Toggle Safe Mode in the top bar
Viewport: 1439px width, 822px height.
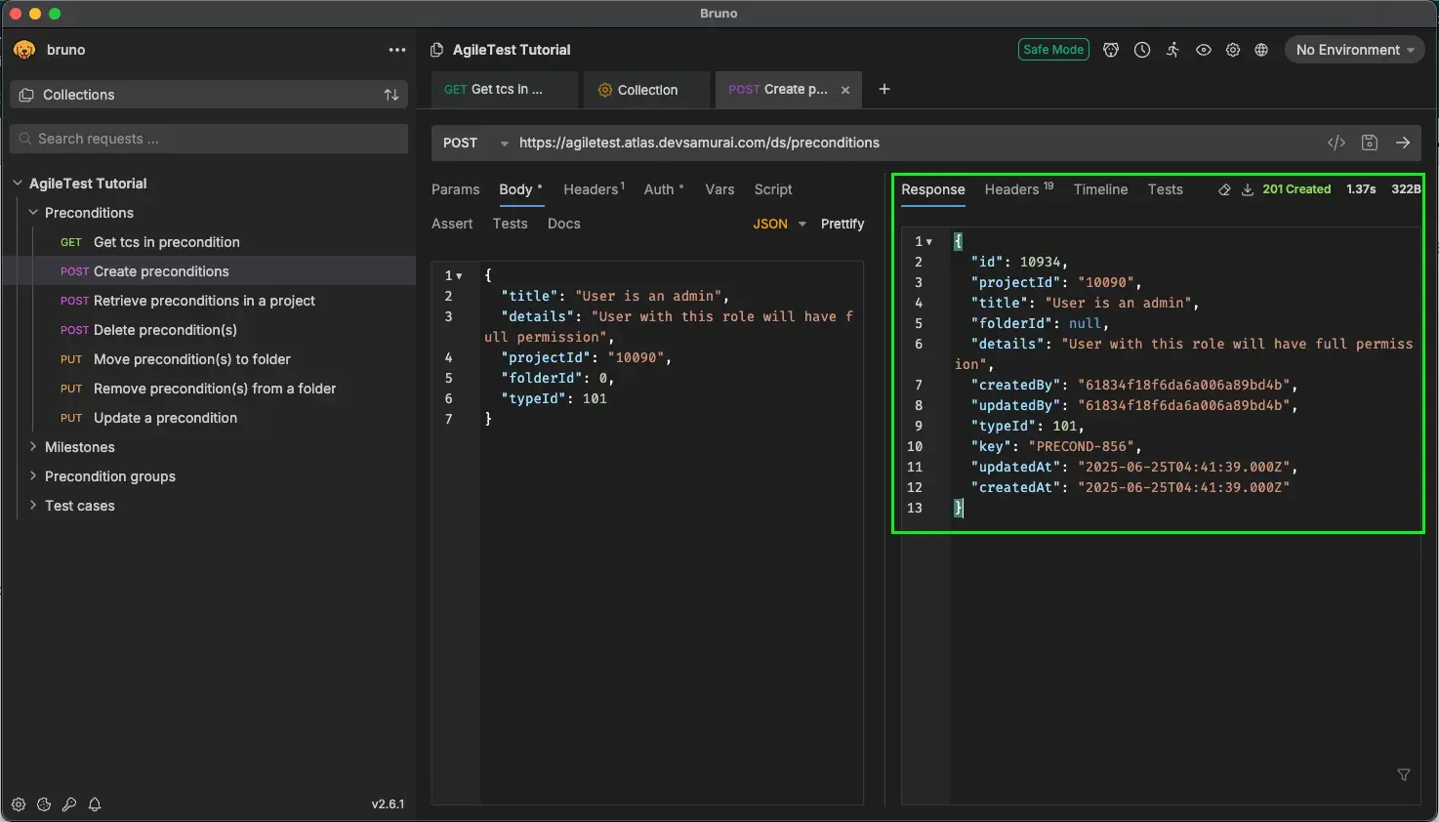(1053, 49)
